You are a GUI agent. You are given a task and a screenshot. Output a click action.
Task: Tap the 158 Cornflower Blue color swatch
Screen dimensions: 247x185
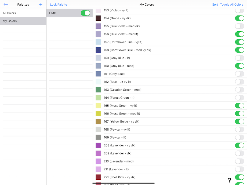click(x=99, y=50)
